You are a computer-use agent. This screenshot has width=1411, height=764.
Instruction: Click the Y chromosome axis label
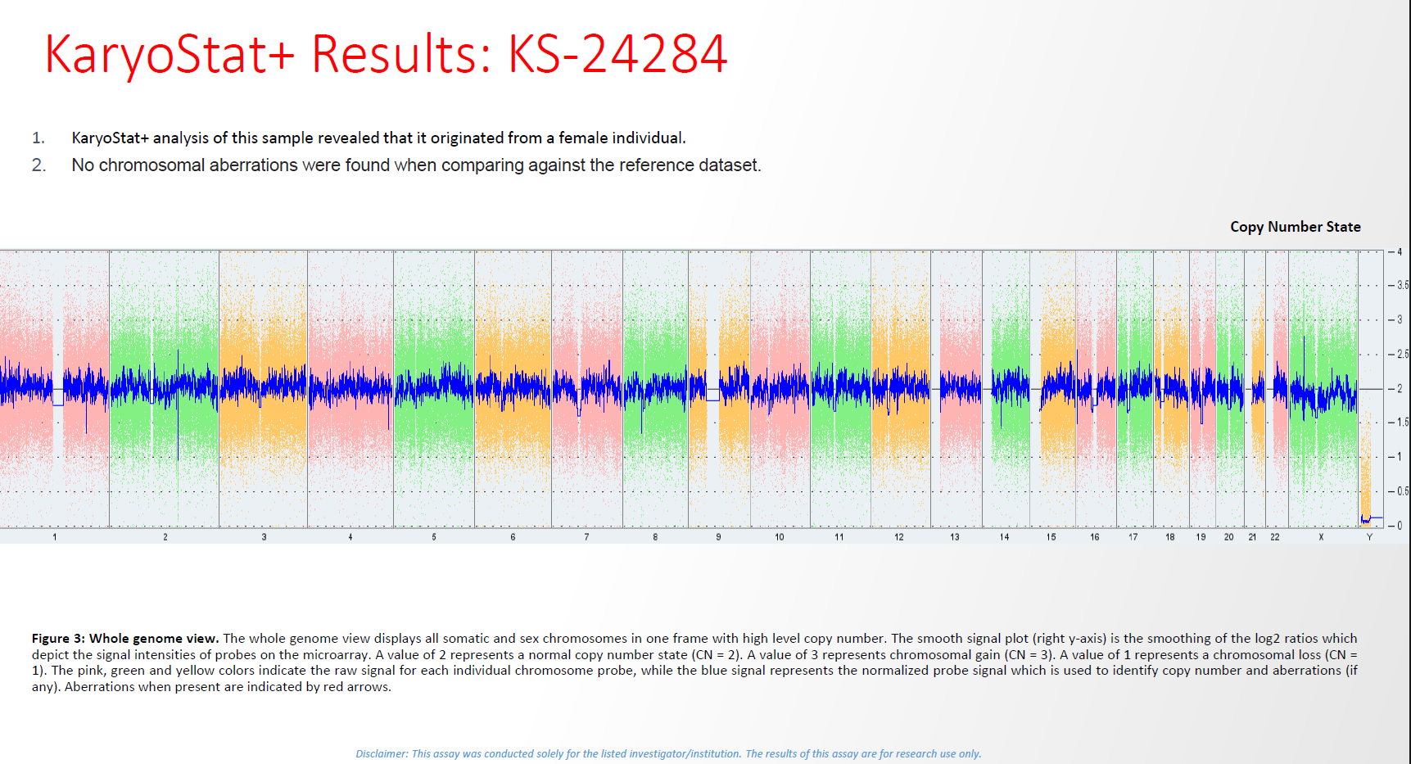click(x=1369, y=537)
